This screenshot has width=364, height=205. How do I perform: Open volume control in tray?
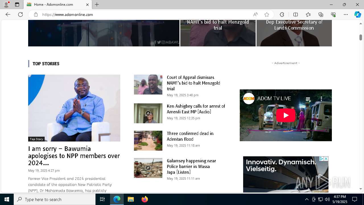coord(327,199)
